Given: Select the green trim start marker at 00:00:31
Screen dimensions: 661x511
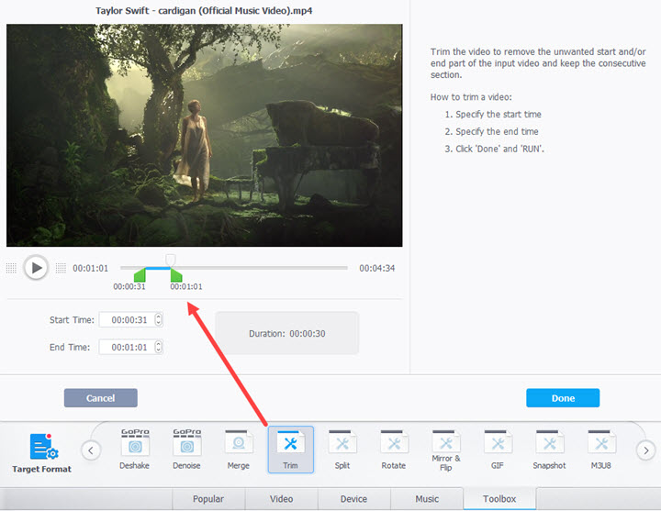Looking at the screenshot, I should coord(140,275).
